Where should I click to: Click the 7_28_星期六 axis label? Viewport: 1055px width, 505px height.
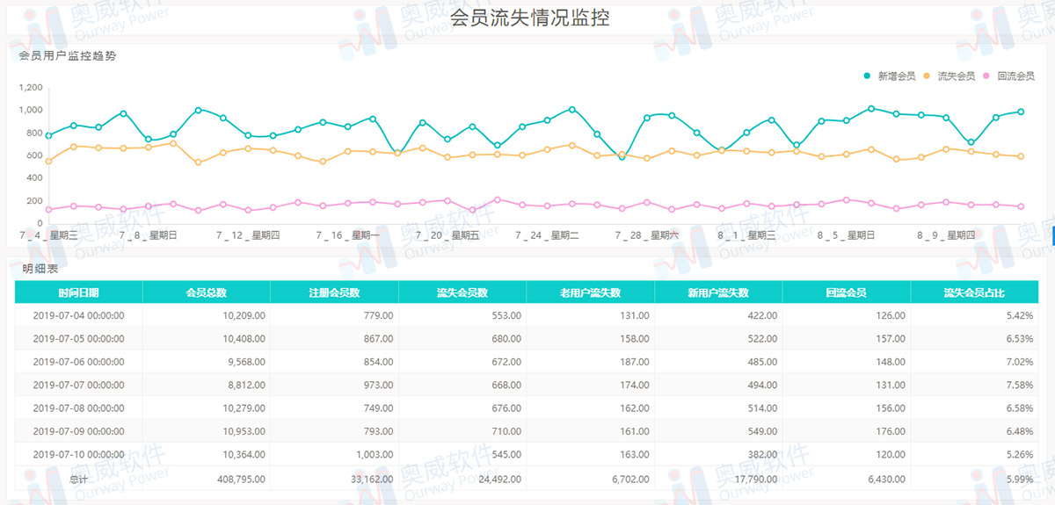647,235
